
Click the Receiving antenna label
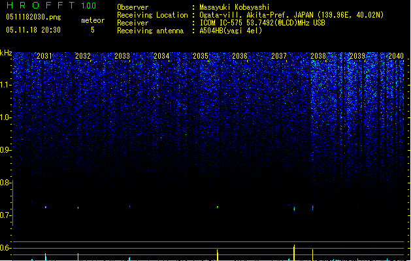[x=150, y=31]
